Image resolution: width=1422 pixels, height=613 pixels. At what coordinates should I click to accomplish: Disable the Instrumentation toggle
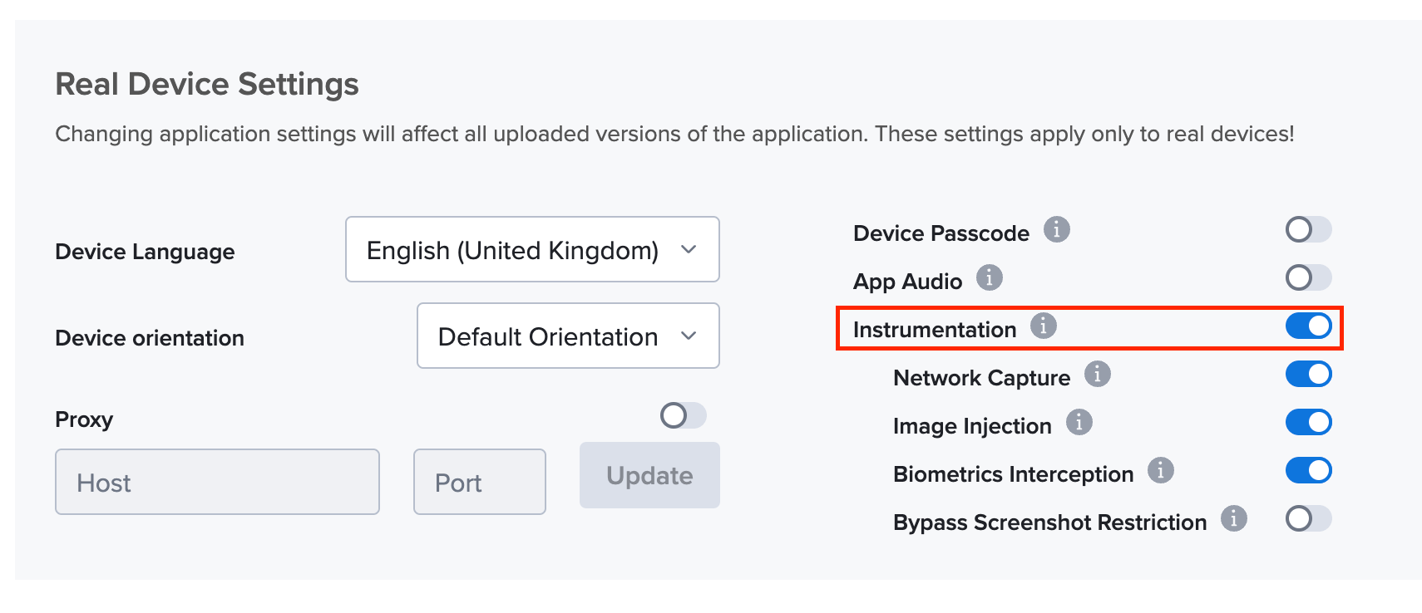click(1307, 326)
